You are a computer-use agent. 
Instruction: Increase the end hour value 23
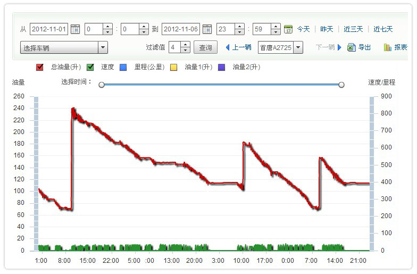[x=239, y=27]
